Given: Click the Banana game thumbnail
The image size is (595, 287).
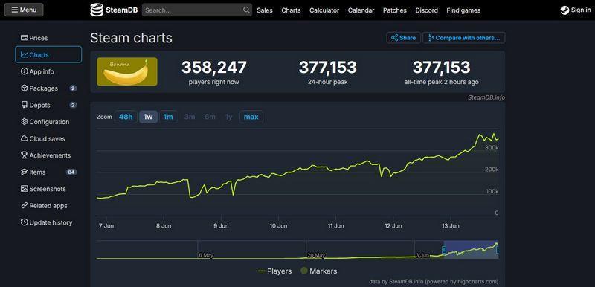Looking at the screenshot, I should click(127, 71).
